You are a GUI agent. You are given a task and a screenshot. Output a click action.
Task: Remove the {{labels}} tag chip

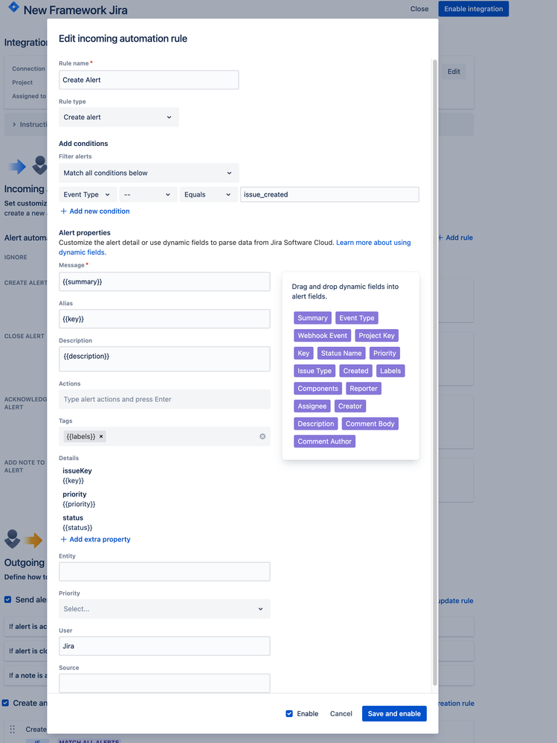[101, 436]
